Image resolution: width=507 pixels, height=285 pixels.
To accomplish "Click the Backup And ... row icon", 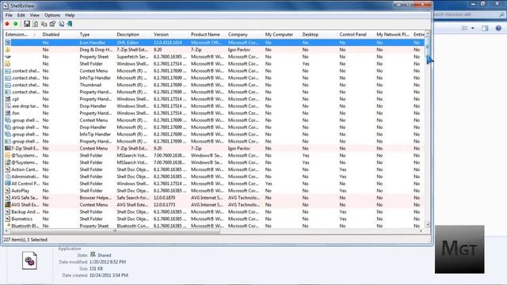I will click(8, 212).
